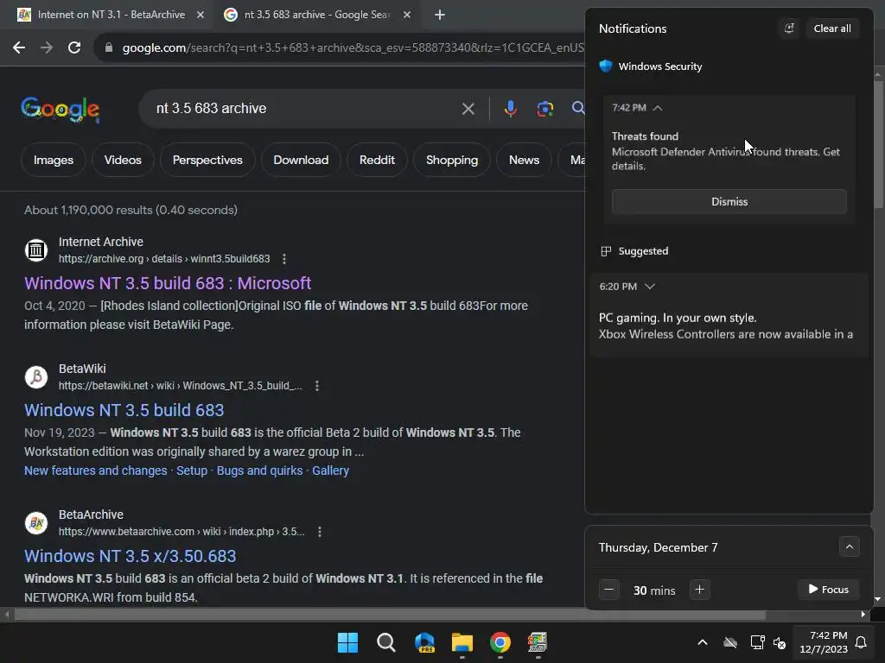885x663 pixels.
Task: Collapse the calendar with Thursday, December 7 chevron
Action: (849, 546)
